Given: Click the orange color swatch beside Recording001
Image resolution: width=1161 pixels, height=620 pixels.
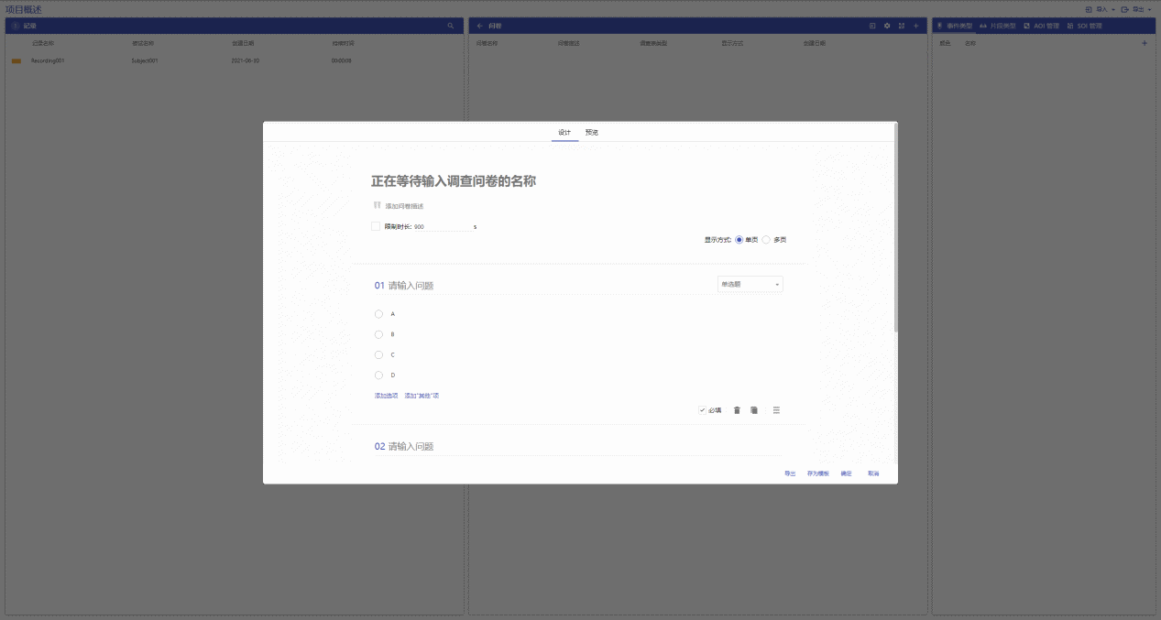Looking at the screenshot, I should (x=16, y=61).
